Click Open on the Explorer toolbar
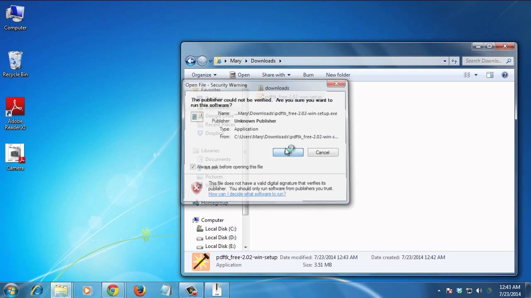The width and height of the screenshot is (531, 298). pyautogui.click(x=240, y=75)
